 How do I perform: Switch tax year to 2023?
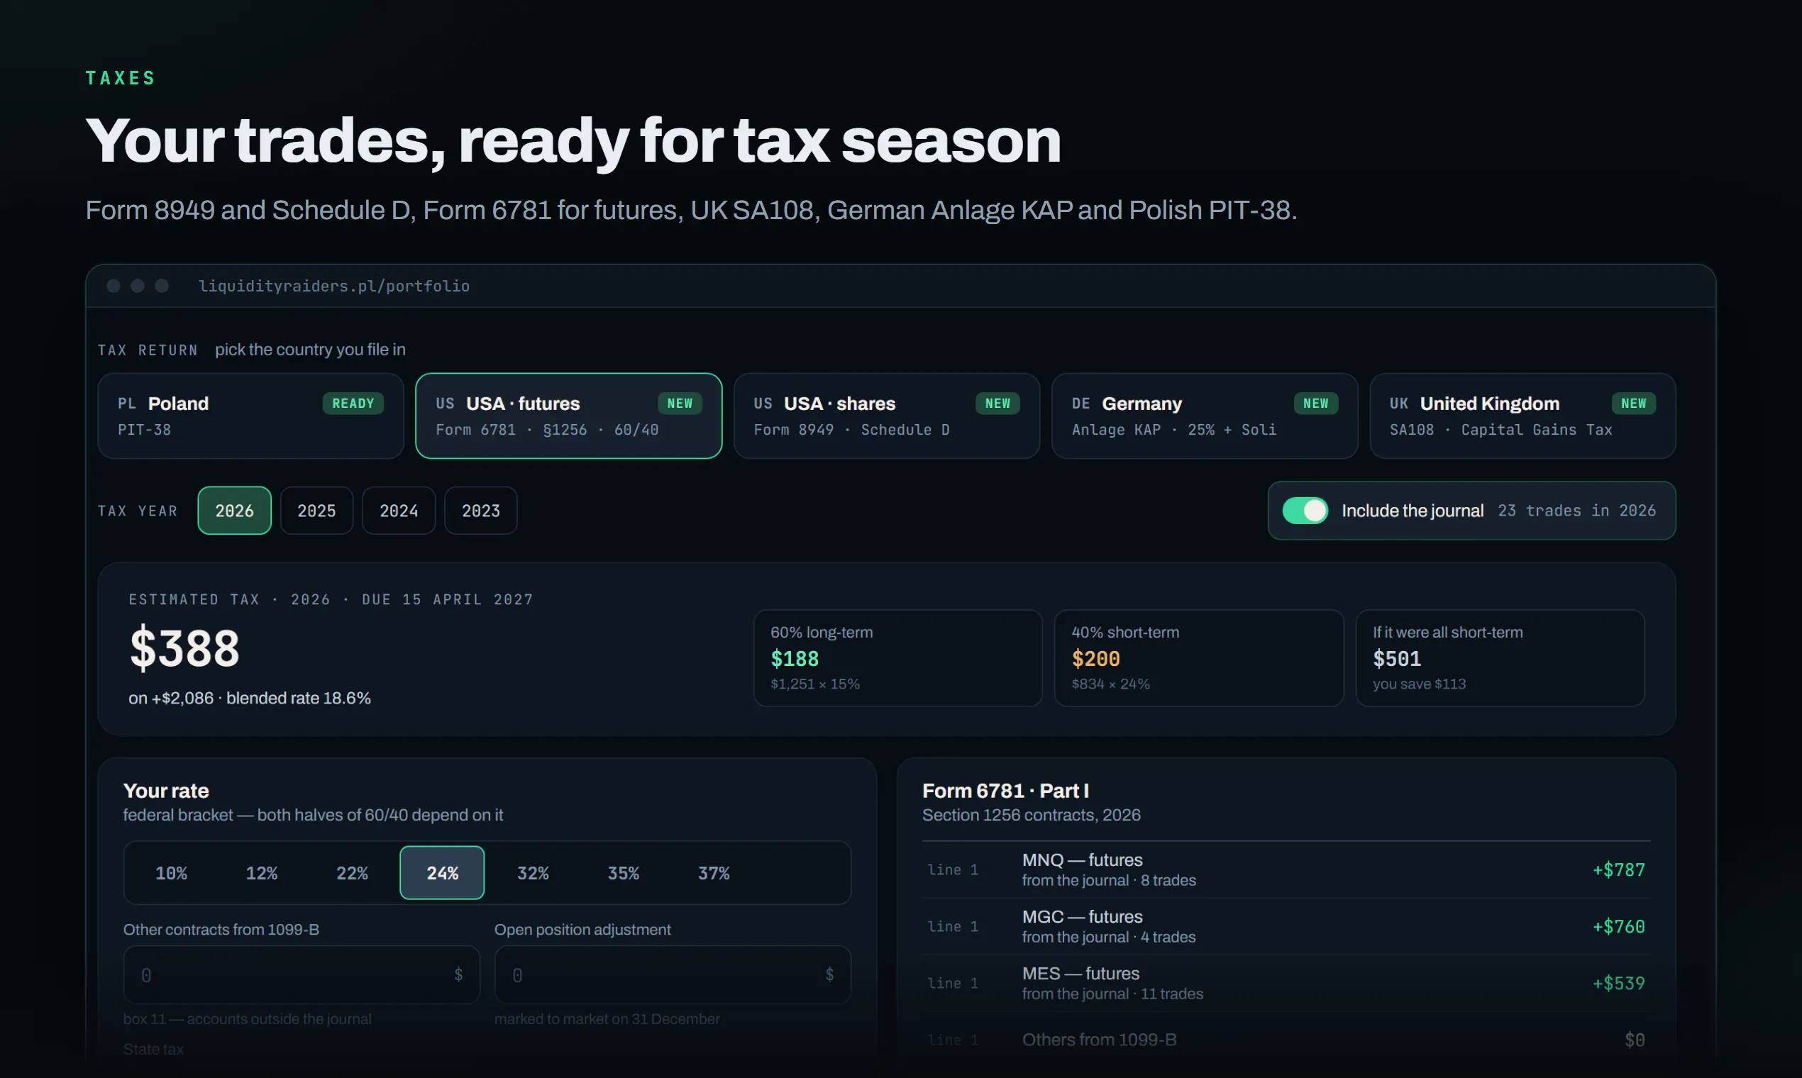pos(480,511)
